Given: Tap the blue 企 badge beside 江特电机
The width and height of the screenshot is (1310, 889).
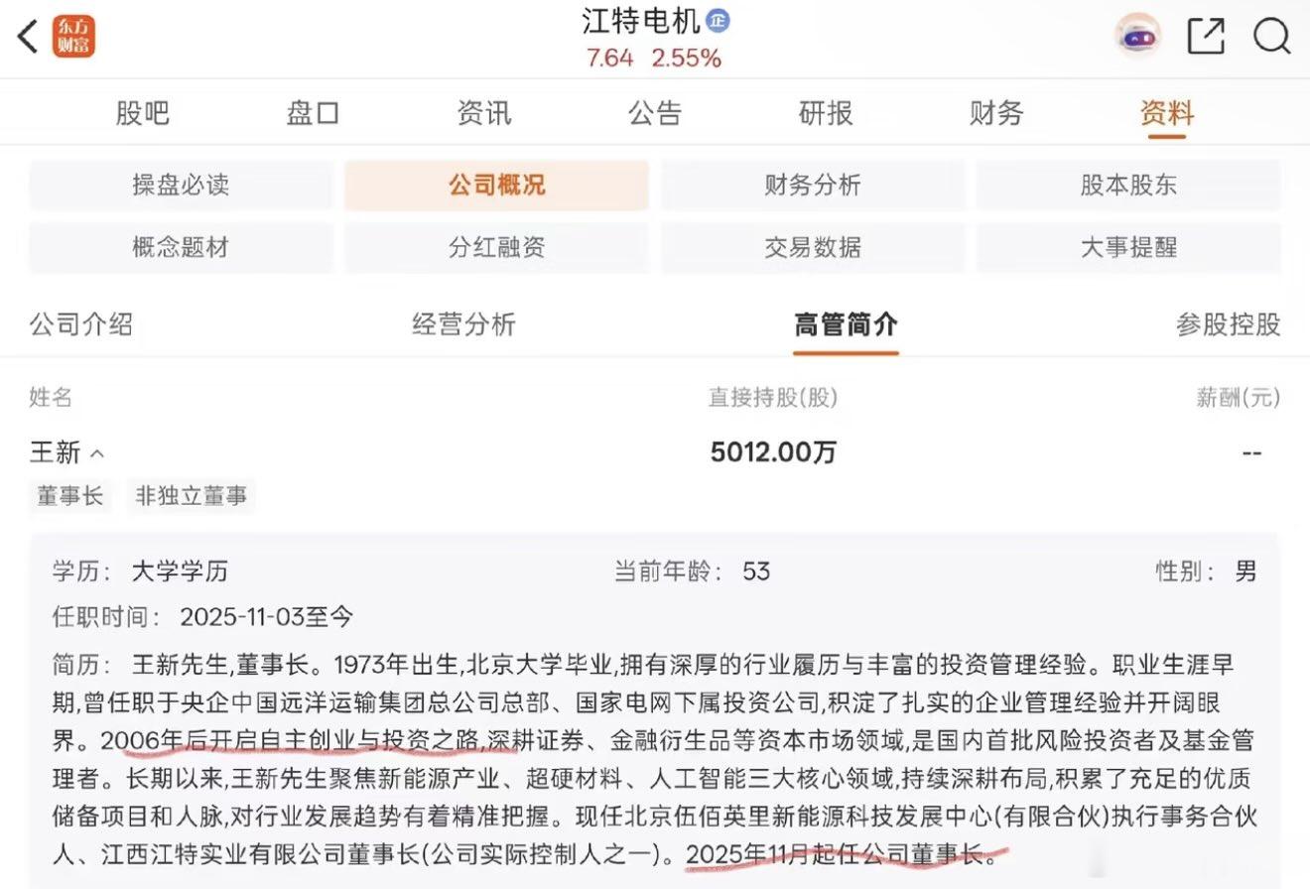Looking at the screenshot, I should [x=718, y=20].
